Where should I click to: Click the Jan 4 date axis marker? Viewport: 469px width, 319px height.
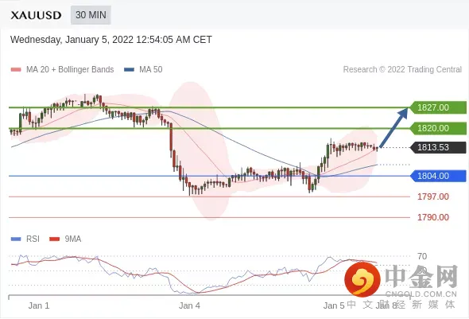189,305
